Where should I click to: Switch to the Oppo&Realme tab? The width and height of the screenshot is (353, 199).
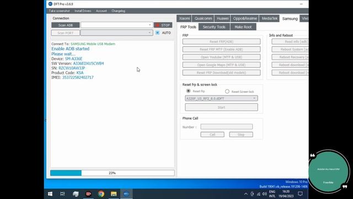pos(245,18)
